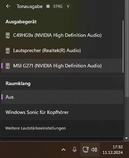Select C49HG9x (NVIDIA High Definition Audio) output

[x=62, y=35]
